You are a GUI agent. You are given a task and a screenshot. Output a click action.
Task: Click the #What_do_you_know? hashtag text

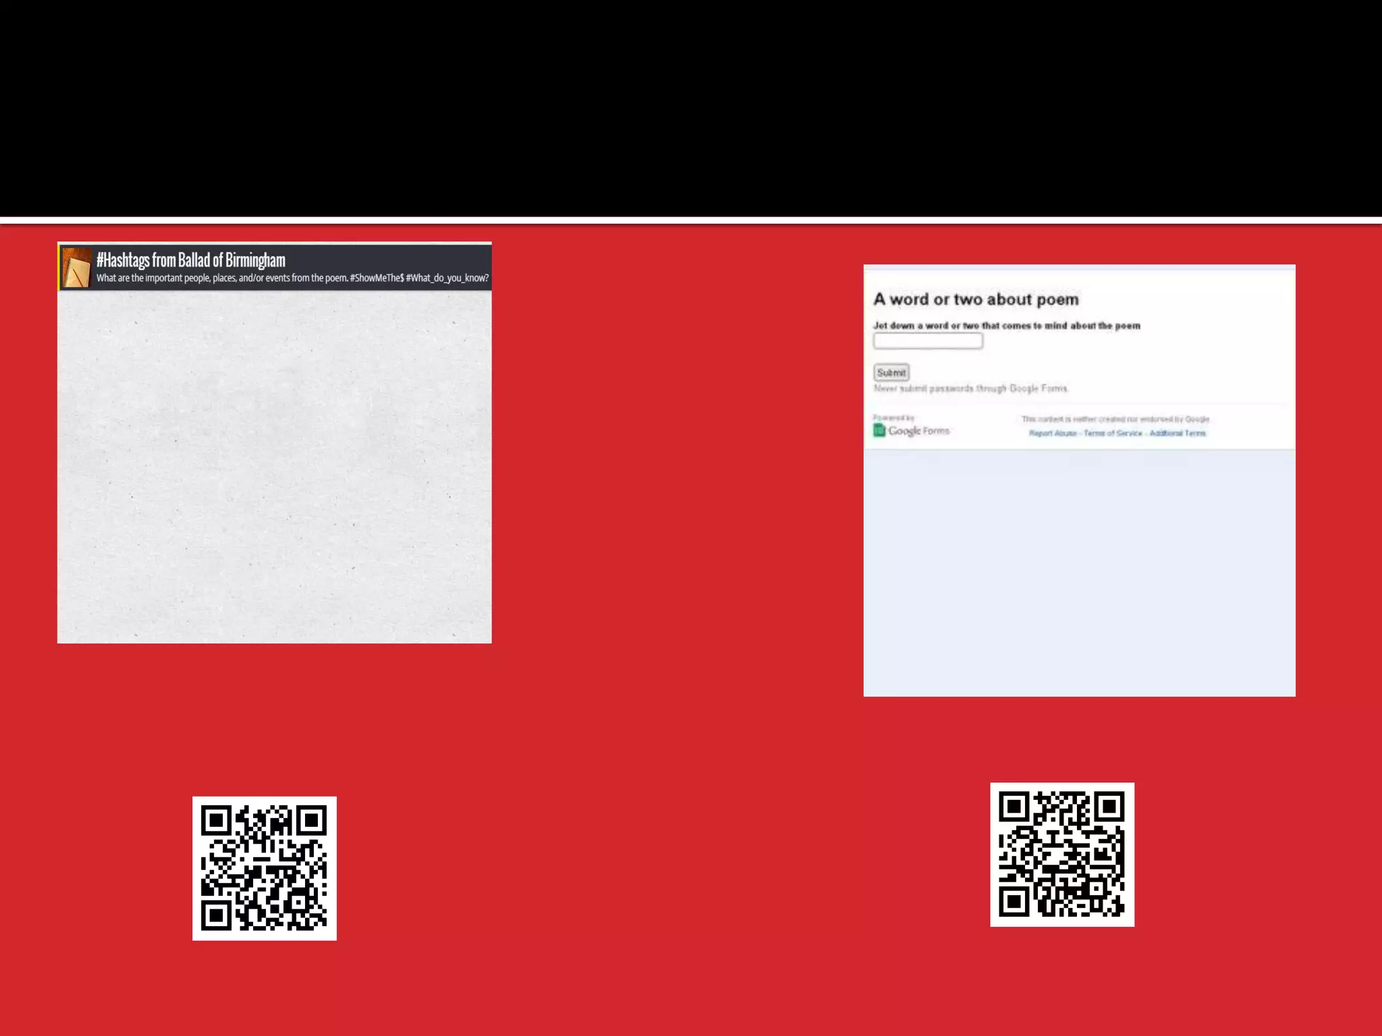(447, 278)
